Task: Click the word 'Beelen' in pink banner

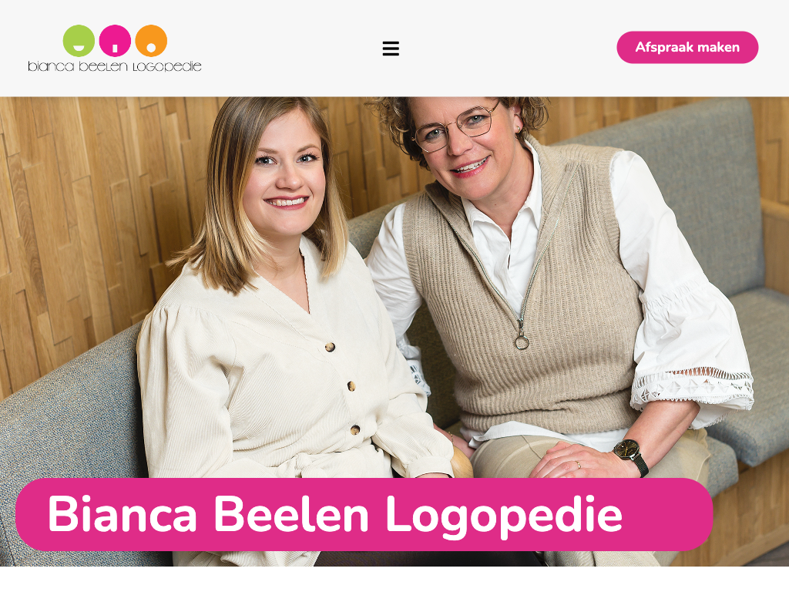Action: click(x=290, y=513)
